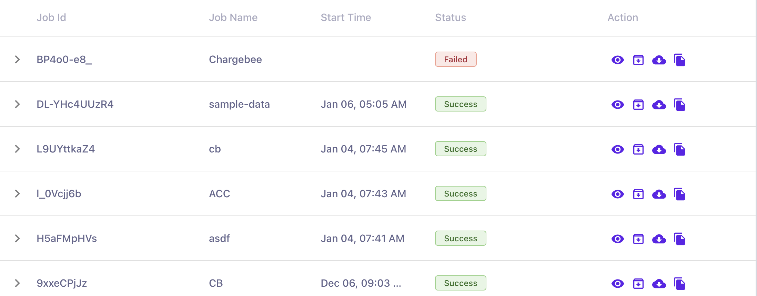Click the archive icon for ACC job

click(x=638, y=194)
